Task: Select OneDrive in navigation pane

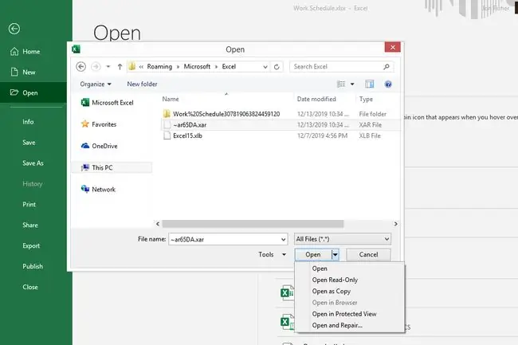Action: (x=99, y=146)
